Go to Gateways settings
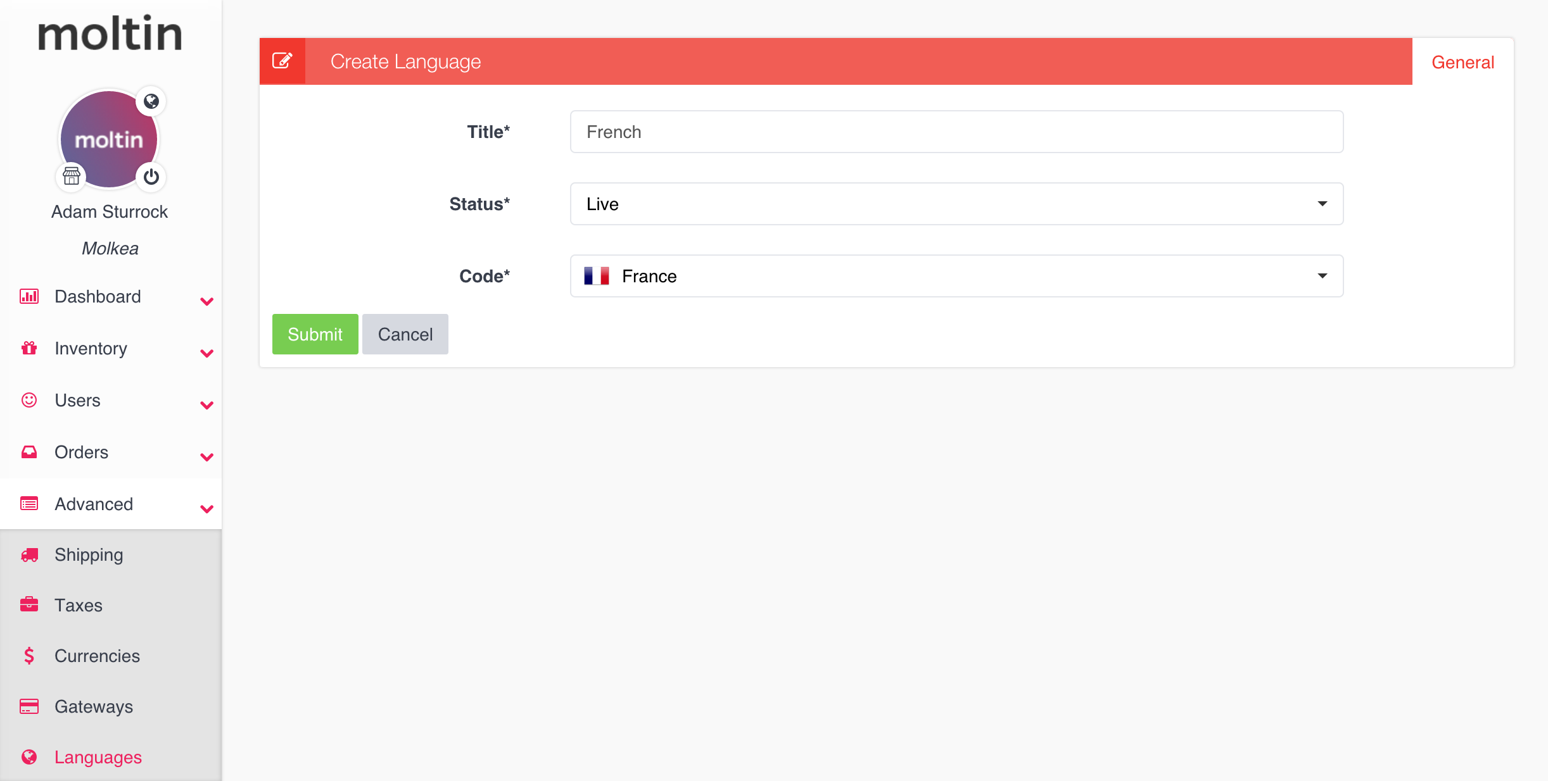This screenshot has width=1548, height=781. coord(111,706)
